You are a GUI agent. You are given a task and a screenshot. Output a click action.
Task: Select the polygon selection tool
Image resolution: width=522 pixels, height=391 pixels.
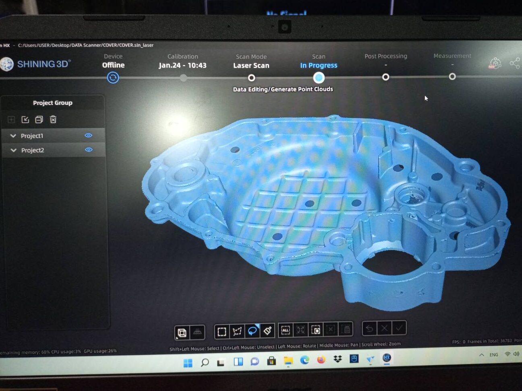tap(237, 331)
